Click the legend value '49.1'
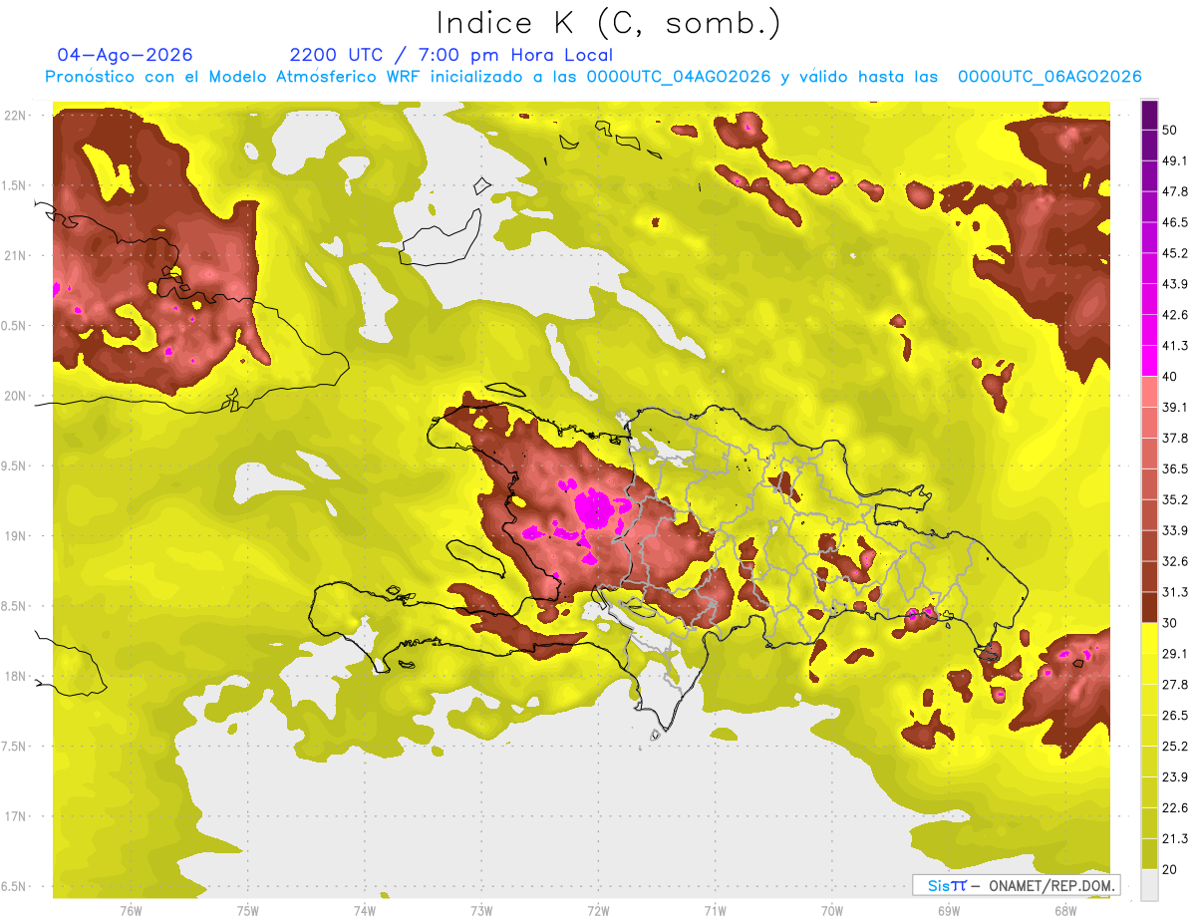The height and width of the screenshot is (924, 1196). [1174, 160]
